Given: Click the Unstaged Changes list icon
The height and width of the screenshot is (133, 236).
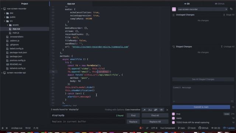Looking at the screenshot, I should click(173, 15).
